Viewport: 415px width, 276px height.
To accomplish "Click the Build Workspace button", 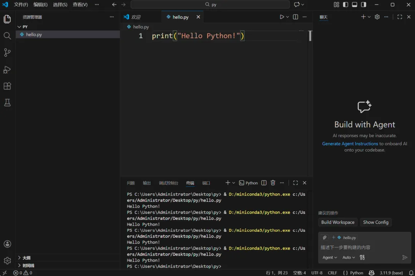I will (x=338, y=222).
